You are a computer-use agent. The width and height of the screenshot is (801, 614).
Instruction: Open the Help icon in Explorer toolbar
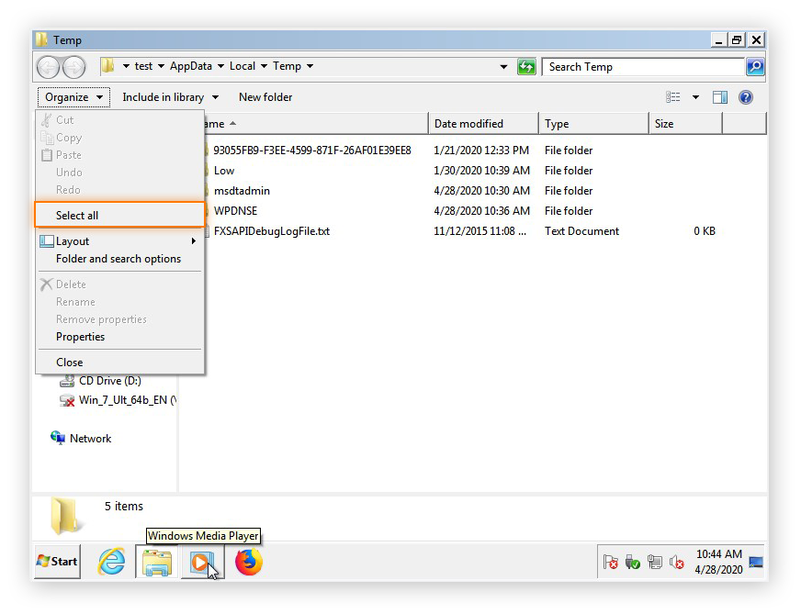[x=746, y=97]
